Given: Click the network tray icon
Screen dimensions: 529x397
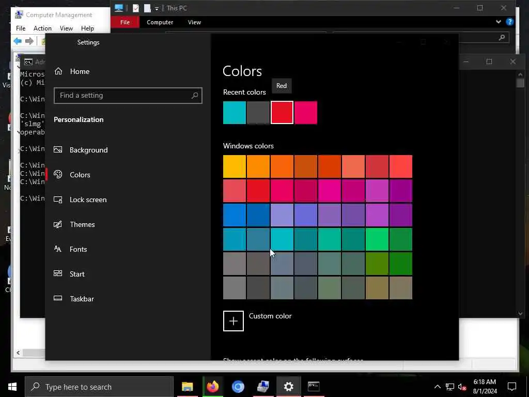Looking at the screenshot, I should pos(450,387).
